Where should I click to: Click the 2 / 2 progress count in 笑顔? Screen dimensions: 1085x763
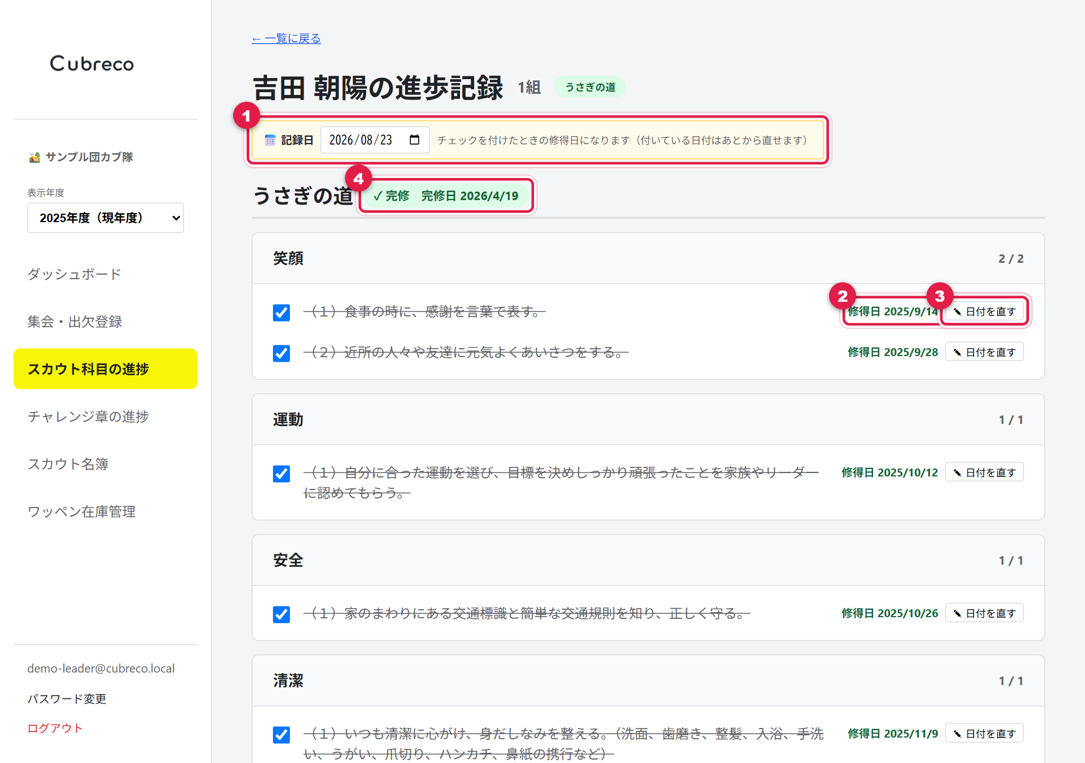pyautogui.click(x=1011, y=259)
